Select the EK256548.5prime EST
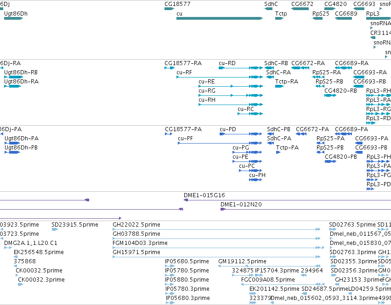 click(x=16, y=257)
